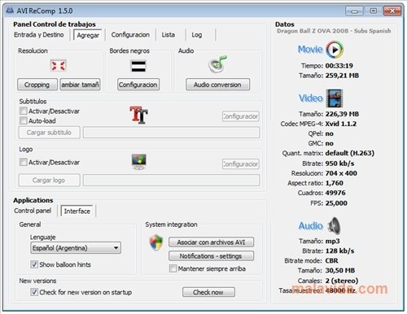Click the logo monitor icon

tap(139, 162)
